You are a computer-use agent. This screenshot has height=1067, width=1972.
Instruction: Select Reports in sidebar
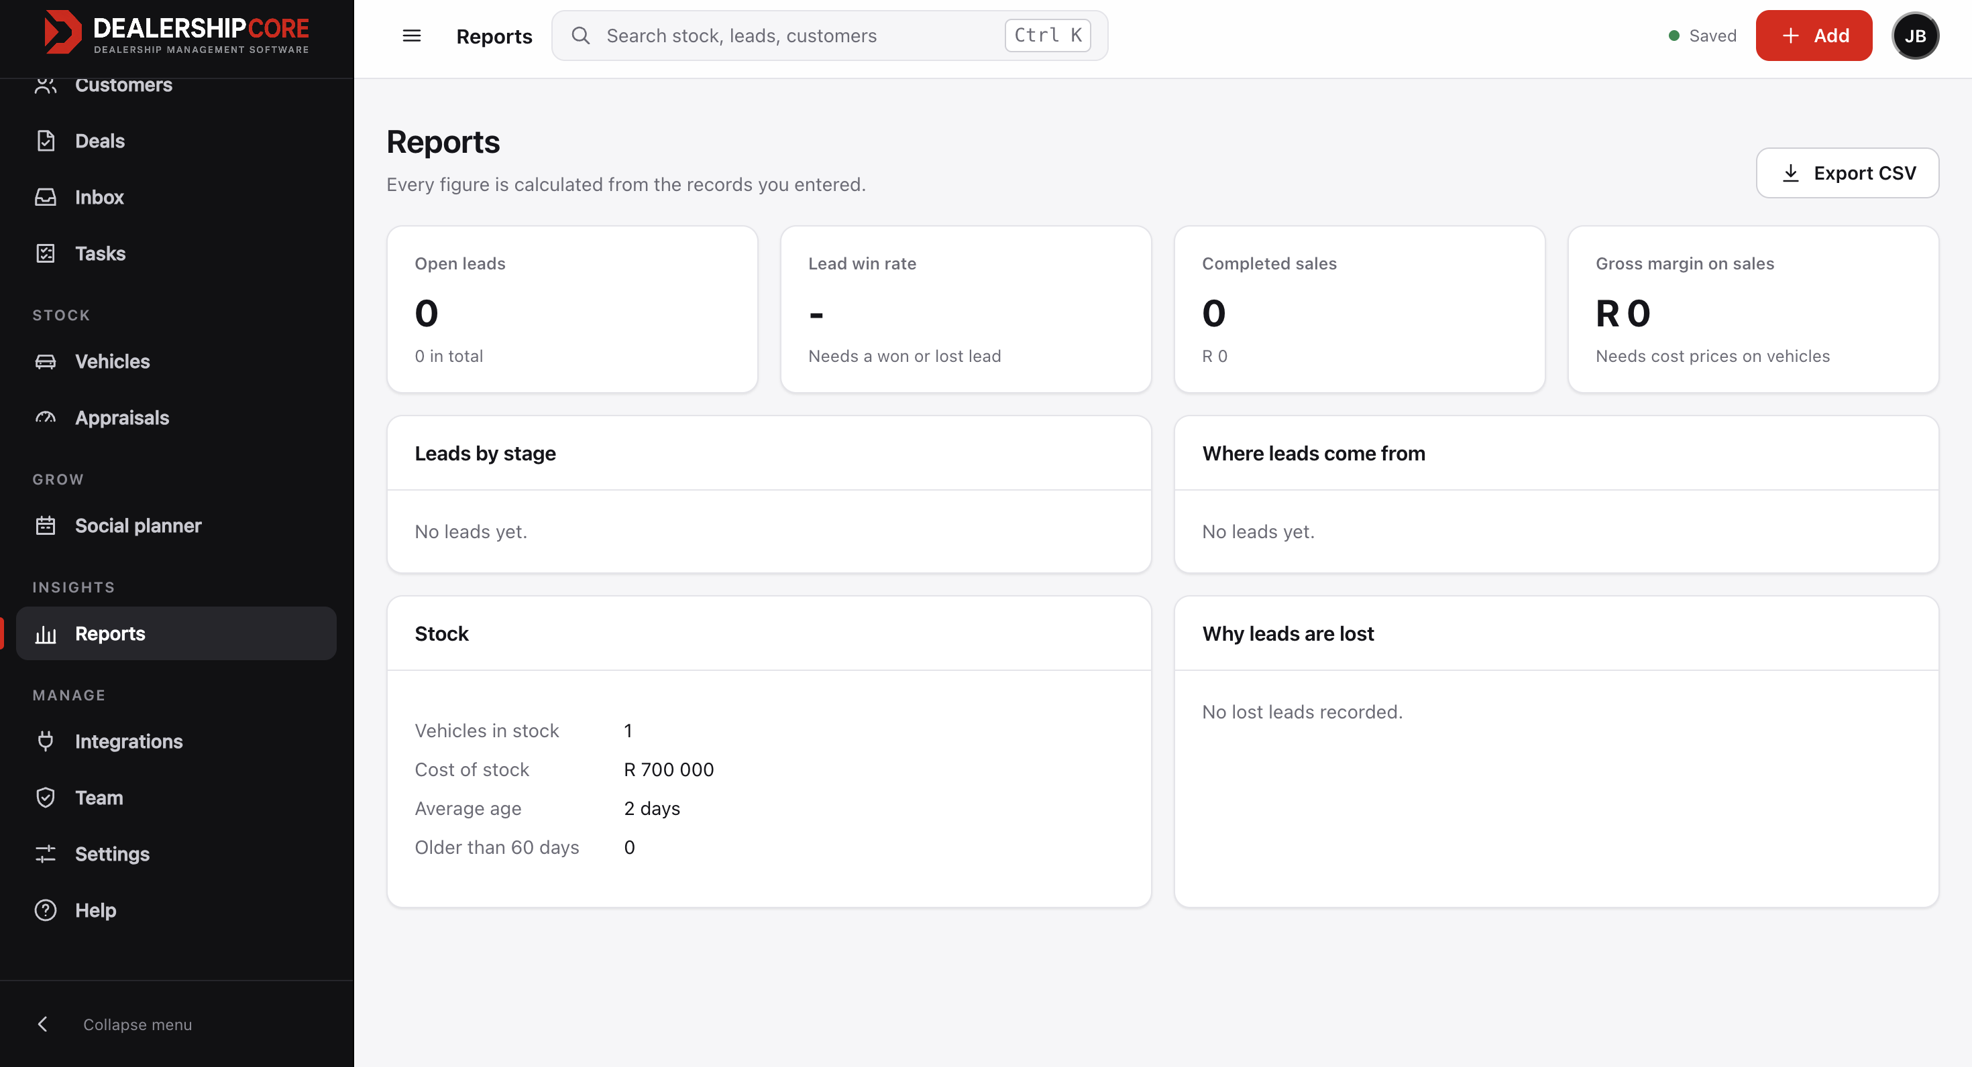click(x=177, y=634)
